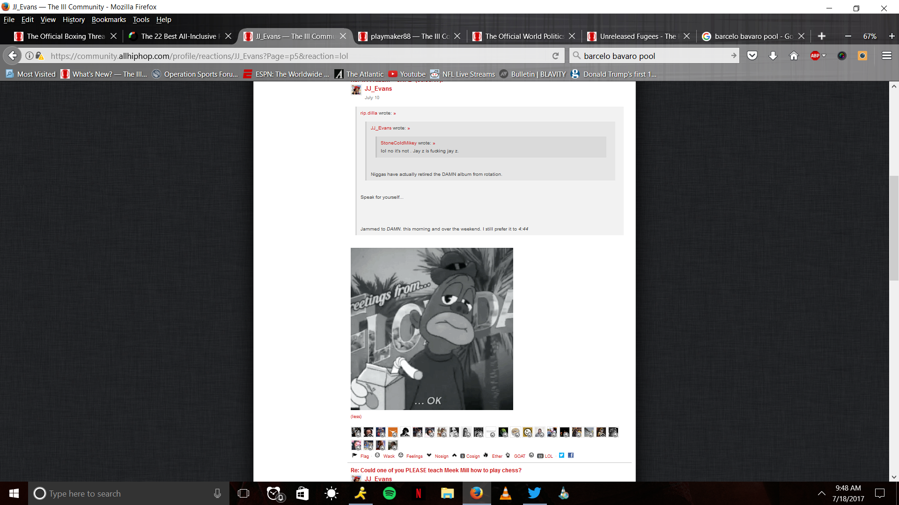899x505 pixels.
Task: Open the View menu
Action: click(x=48, y=20)
